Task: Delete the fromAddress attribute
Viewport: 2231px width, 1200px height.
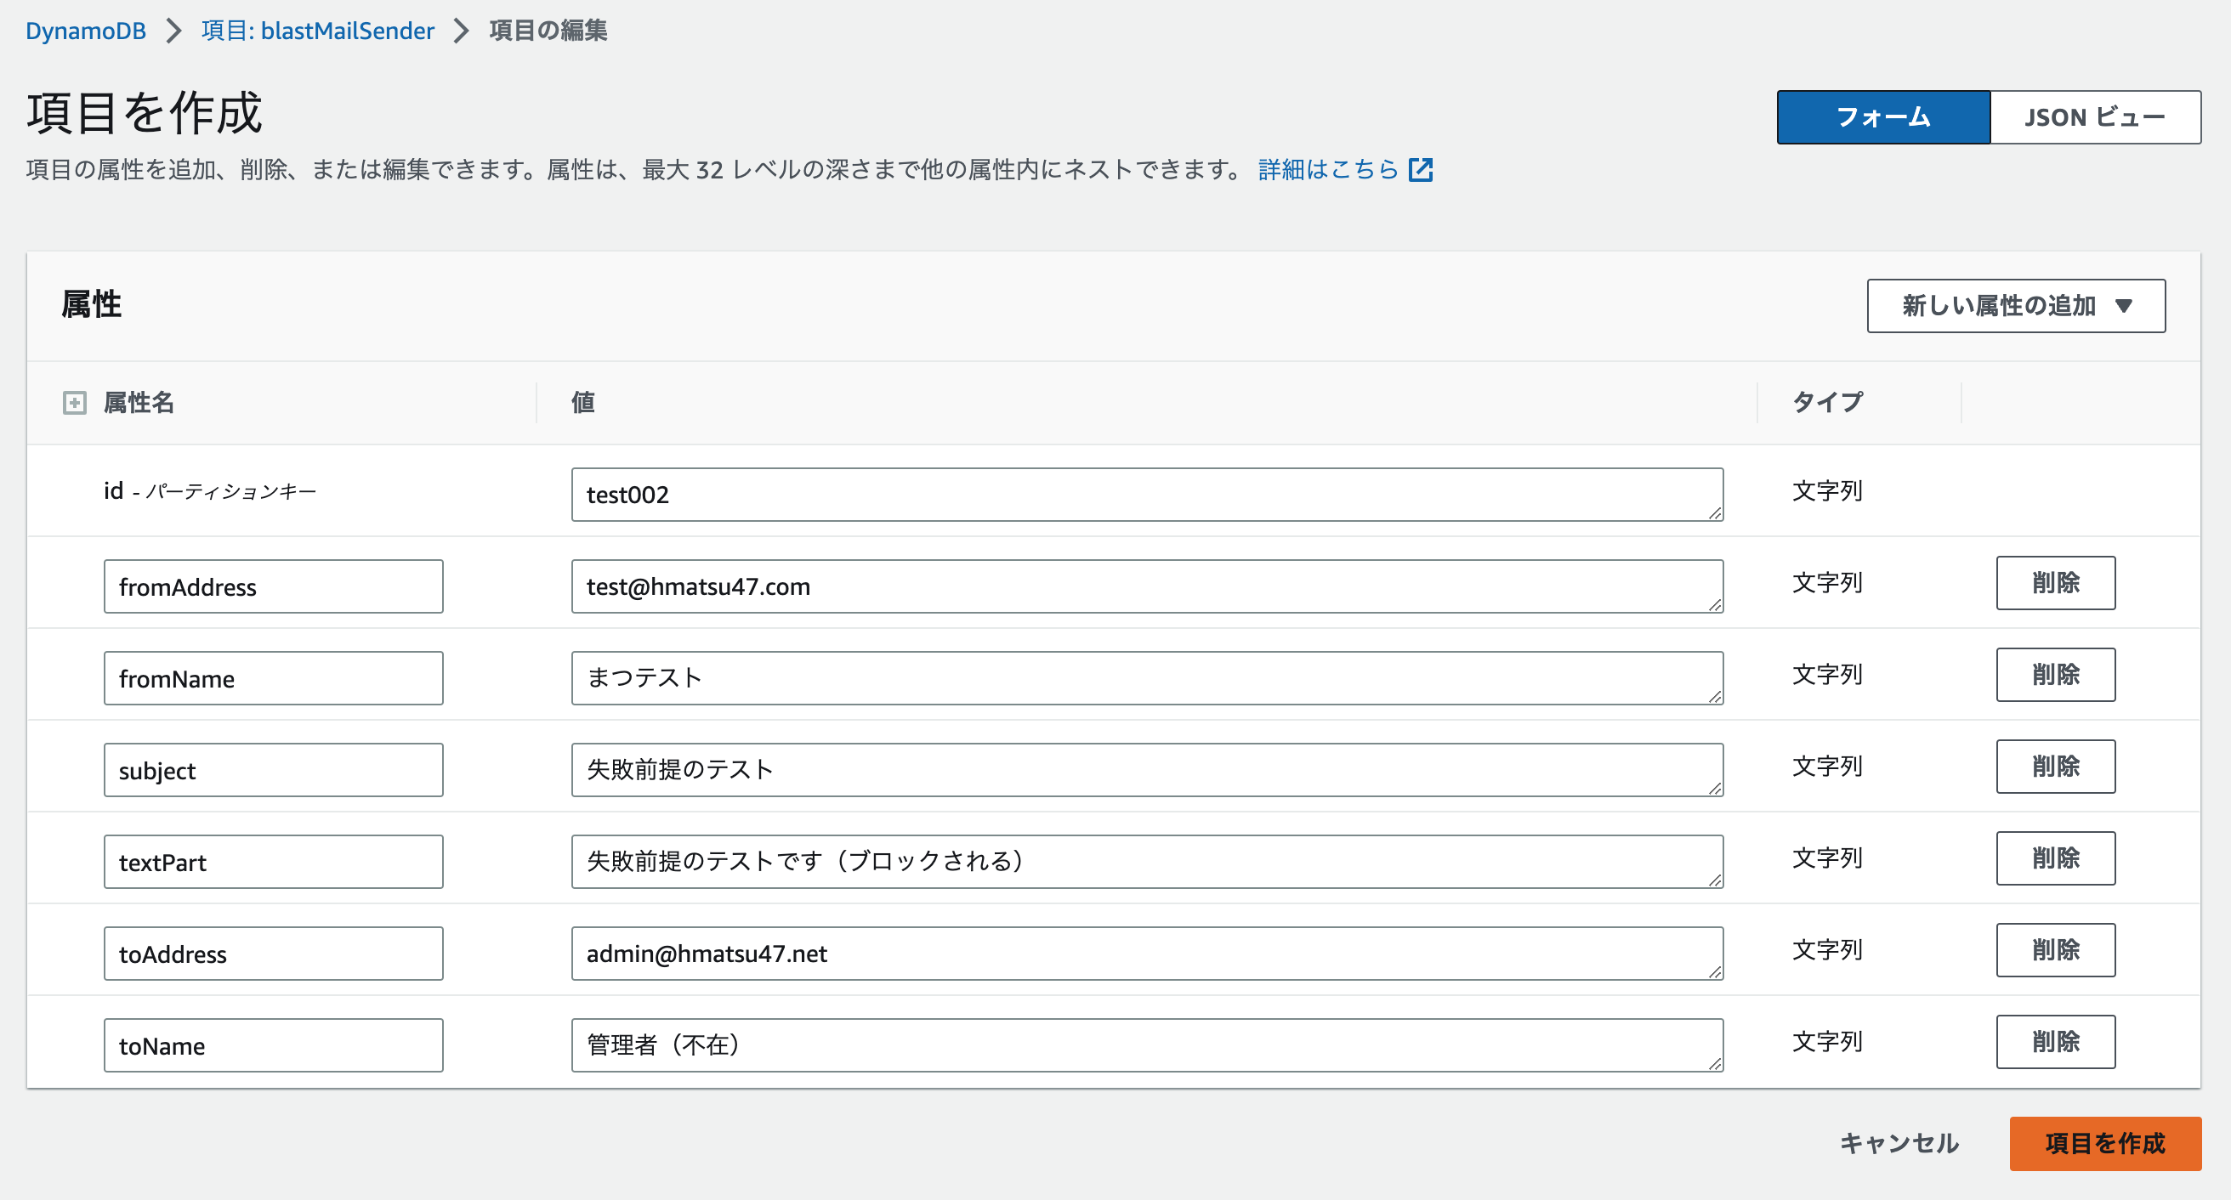Action: (2055, 583)
